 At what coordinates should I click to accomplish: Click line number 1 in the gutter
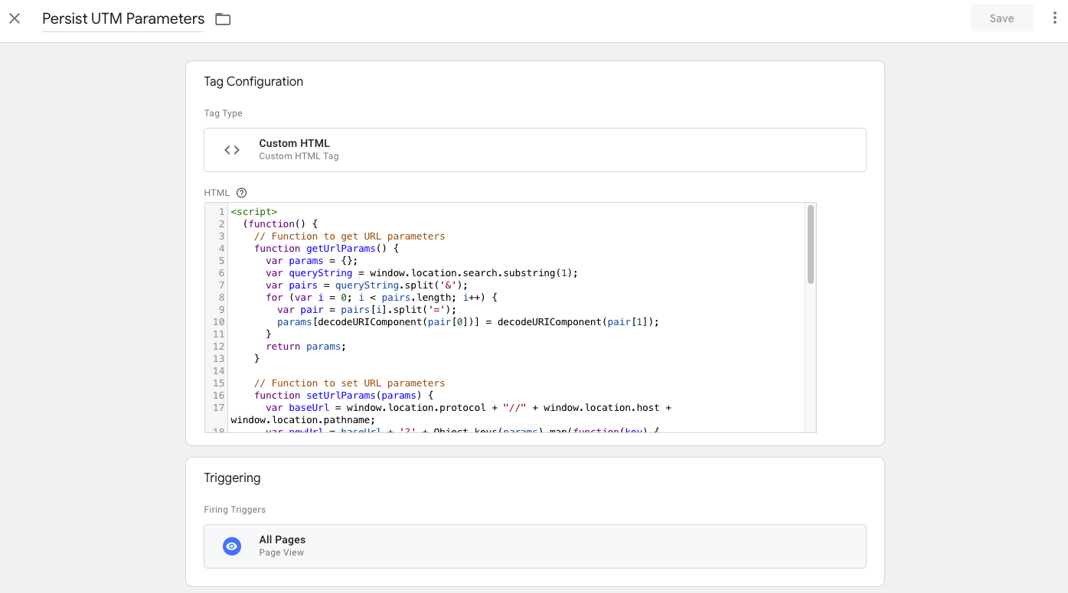(x=221, y=212)
